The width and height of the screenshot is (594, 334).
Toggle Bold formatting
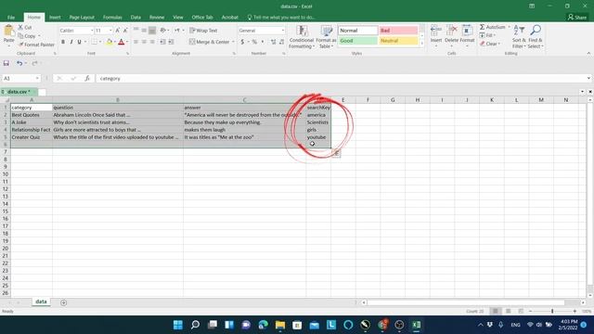pos(63,42)
